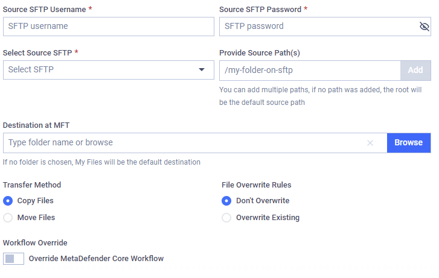Clear the Destination at MFT field
This screenshot has height=278, width=439.
point(370,143)
